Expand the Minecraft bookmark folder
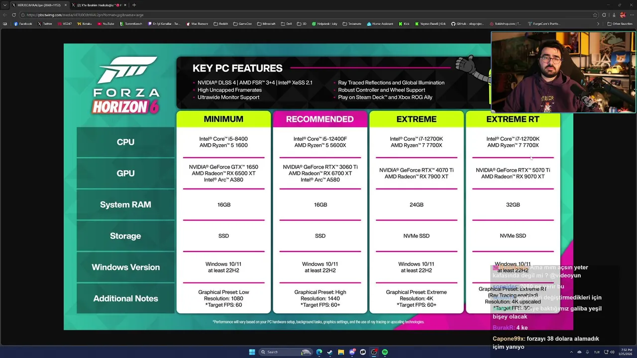 pyautogui.click(x=266, y=23)
